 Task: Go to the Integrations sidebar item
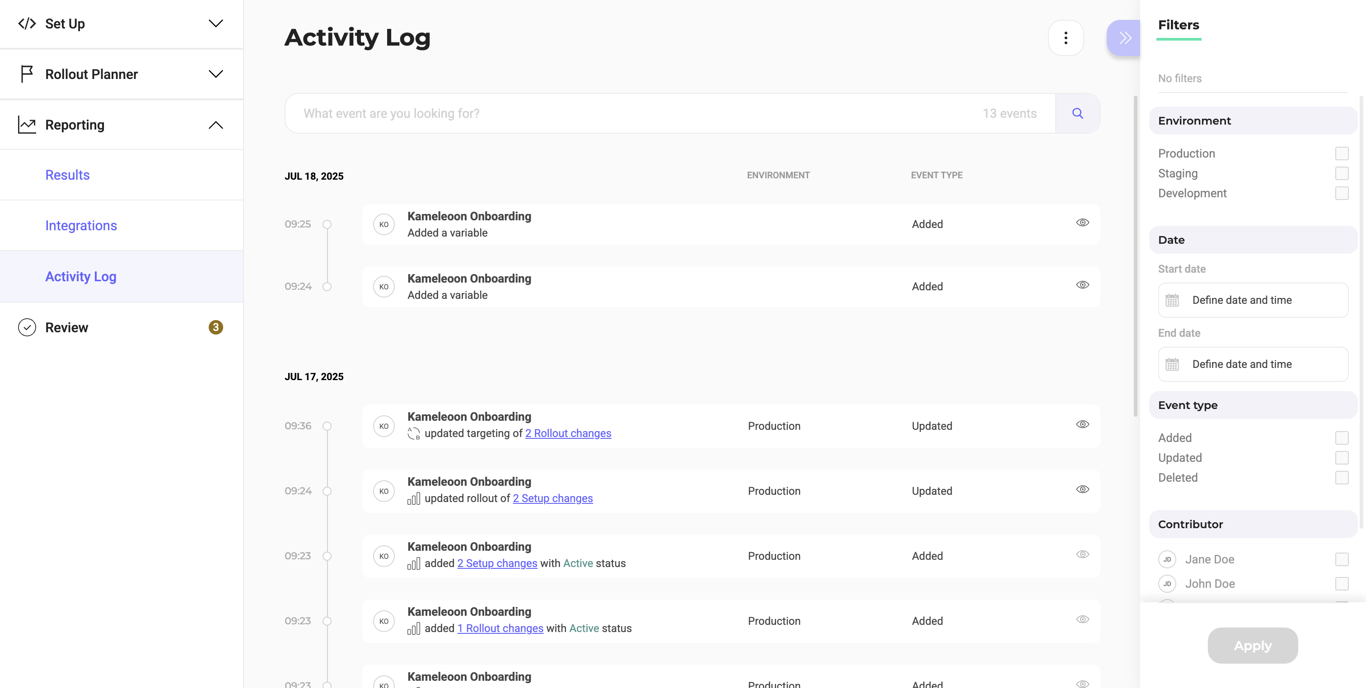80,226
